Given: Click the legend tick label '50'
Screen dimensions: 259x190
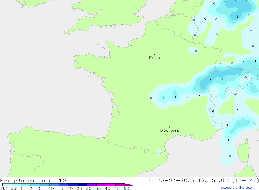Looking at the screenshot, I should [126, 188].
